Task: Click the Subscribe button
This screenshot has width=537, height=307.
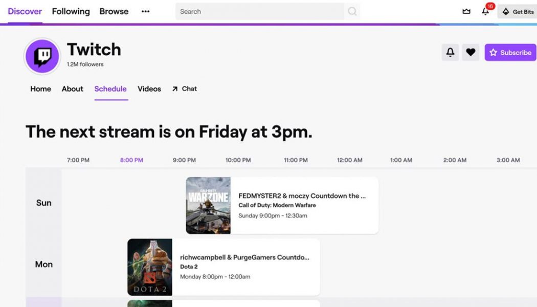Action: click(x=510, y=52)
